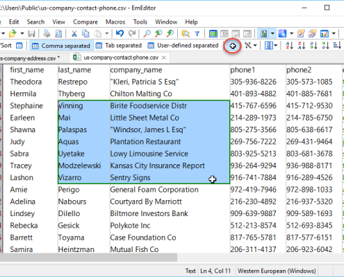Sort A to Z ascending
The image size is (344, 277).
290,46
